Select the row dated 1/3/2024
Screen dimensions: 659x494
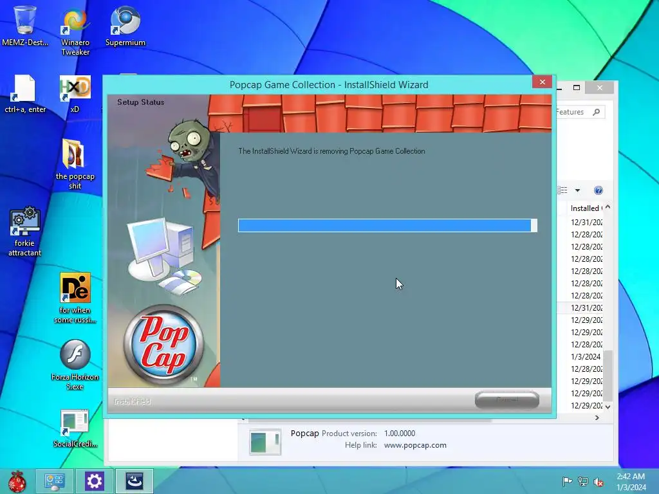(580, 356)
